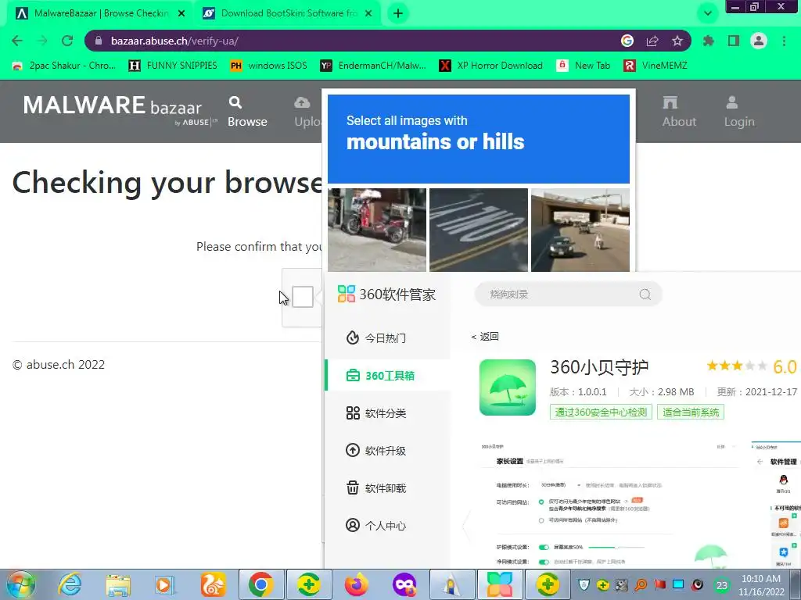Select 360工具箱 in the sidebar

(388, 376)
